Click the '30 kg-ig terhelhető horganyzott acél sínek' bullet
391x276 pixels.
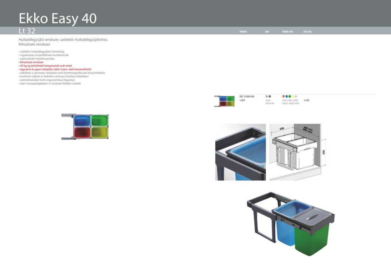click(45, 66)
